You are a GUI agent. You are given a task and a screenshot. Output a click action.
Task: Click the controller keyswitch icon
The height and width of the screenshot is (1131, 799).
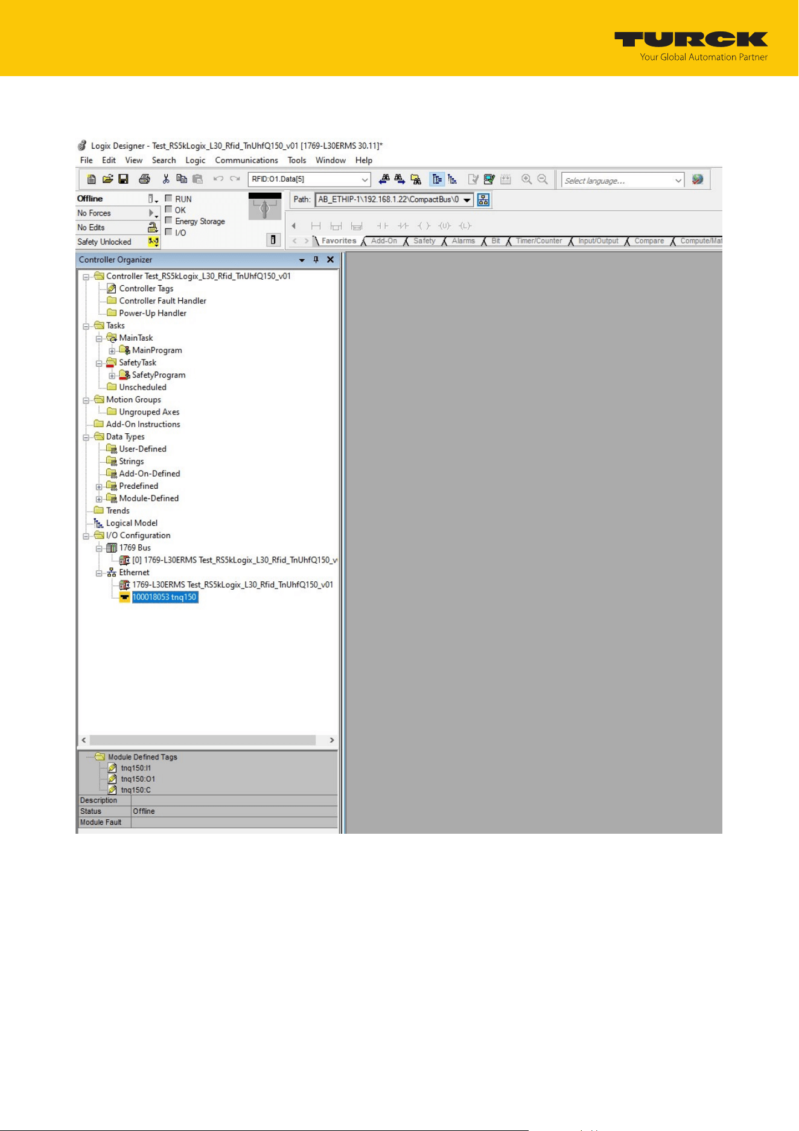(x=265, y=207)
